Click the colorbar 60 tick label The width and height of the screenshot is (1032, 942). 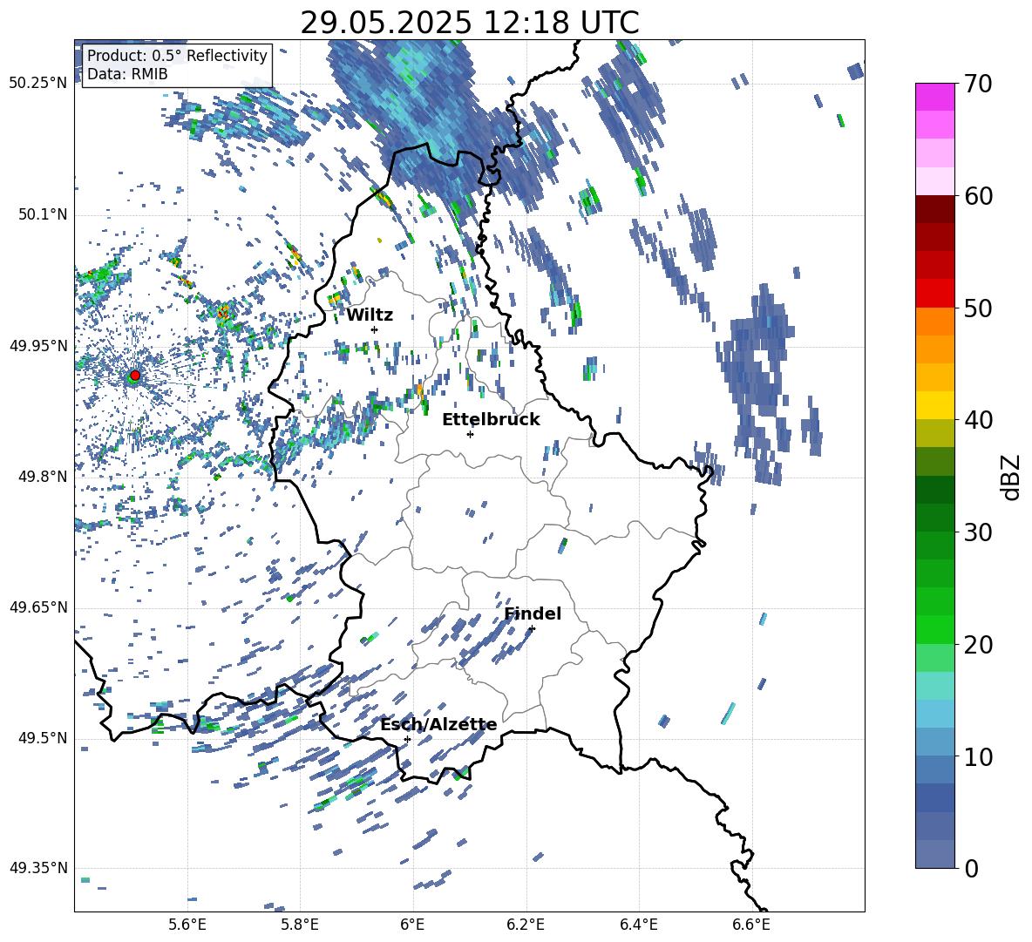(x=978, y=196)
